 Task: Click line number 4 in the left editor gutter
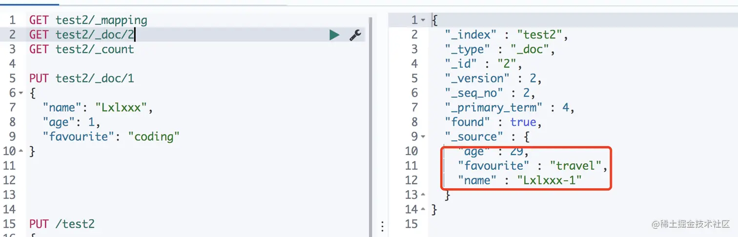(12, 64)
